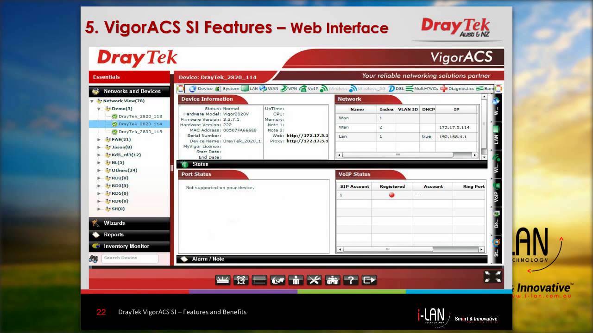
Task: Open the Device tab in device toolbar
Action: [201, 88]
